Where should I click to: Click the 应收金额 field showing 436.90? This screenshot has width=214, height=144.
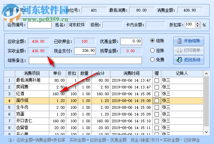point(39,41)
